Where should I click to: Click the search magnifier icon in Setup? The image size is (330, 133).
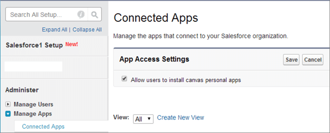pyautogui.click(x=94, y=15)
